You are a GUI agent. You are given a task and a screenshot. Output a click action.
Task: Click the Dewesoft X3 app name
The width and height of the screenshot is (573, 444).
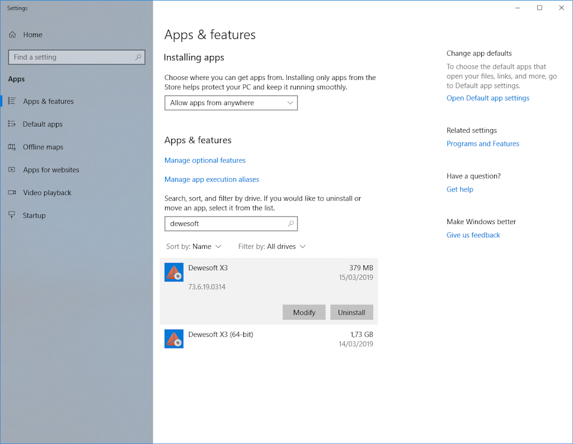pyautogui.click(x=208, y=268)
